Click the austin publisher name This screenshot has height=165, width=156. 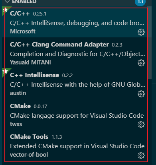pyautogui.click(x=18, y=93)
